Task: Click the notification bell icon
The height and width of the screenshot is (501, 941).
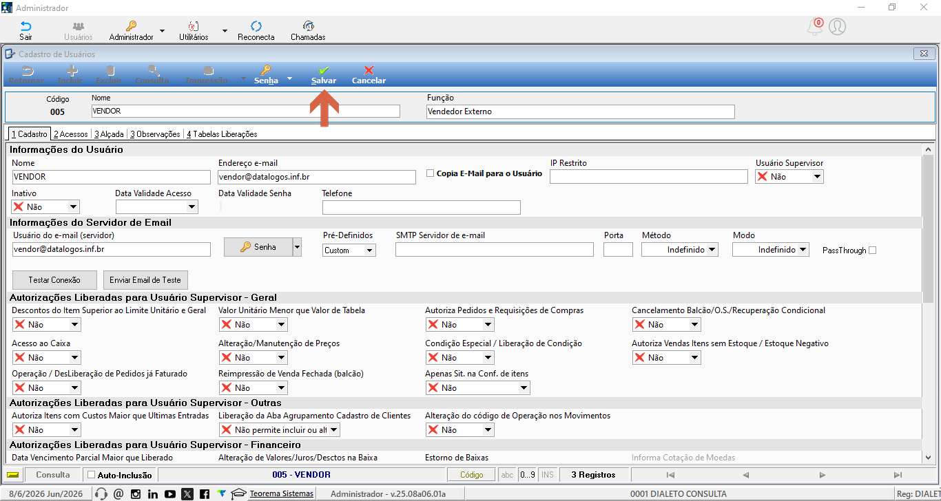Action: pos(814,27)
